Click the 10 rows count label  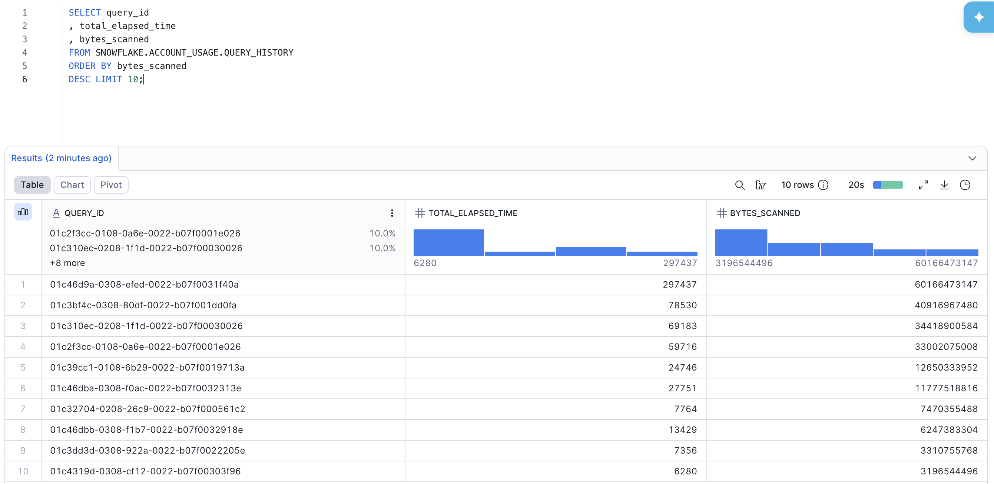pos(797,185)
